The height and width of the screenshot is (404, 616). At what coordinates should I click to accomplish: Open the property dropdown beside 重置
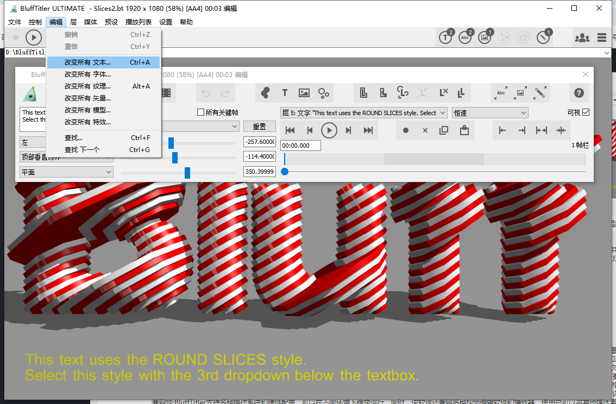(200, 127)
